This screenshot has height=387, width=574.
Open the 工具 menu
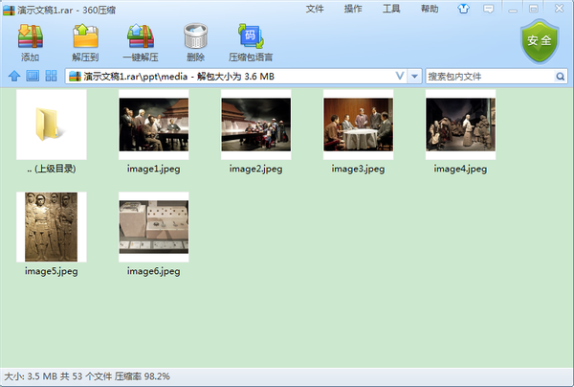(391, 9)
